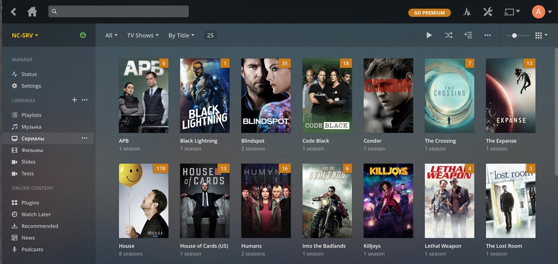Screen dimensions: 558x264
Task: Open the TV Shows type filter dropdown
Action: (x=143, y=35)
